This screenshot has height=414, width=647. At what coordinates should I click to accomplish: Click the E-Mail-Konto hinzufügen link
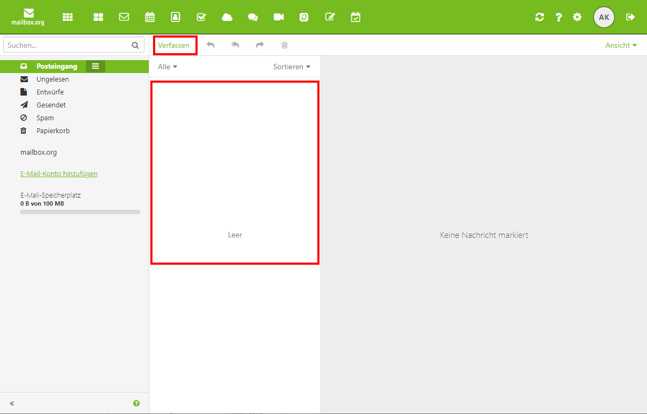coord(59,174)
